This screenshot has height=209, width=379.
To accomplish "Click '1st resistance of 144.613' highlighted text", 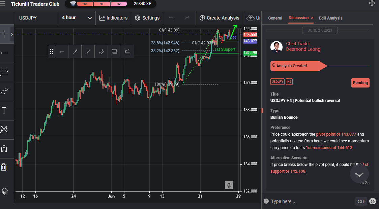I will tap(329, 148).
